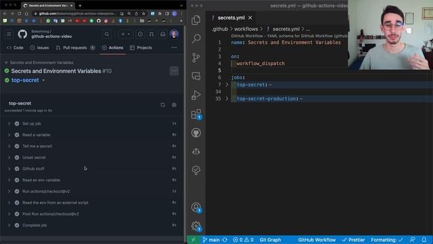Open the workflow run options ellipsis button
This screenshot has height=244, width=433.
[174, 71]
